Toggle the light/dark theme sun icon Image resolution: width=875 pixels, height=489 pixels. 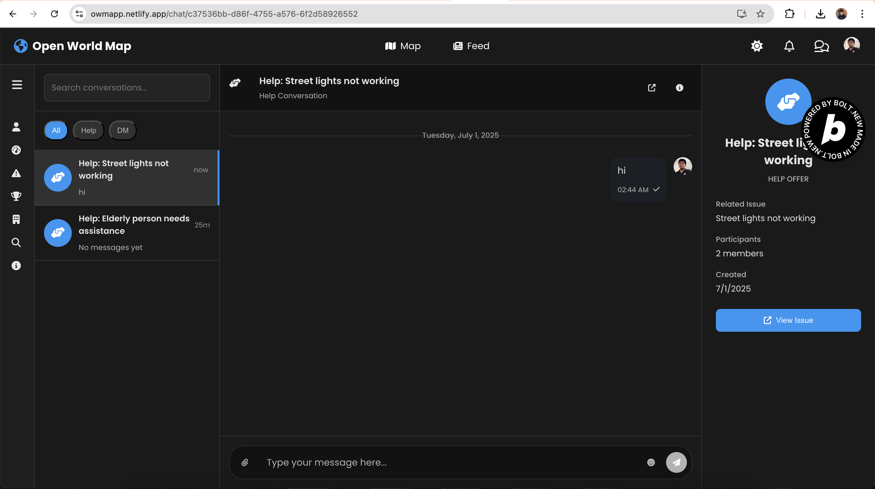click(x=757, y=46)
